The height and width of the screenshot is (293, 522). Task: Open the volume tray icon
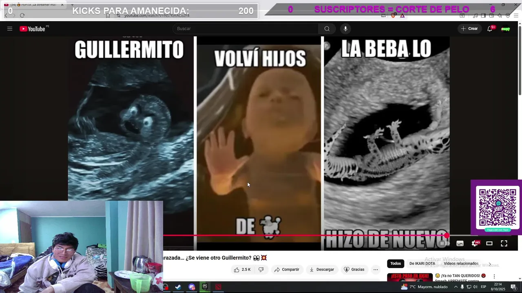[475, 287]
